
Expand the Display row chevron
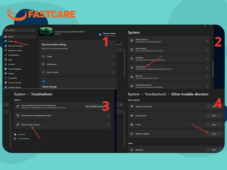point(113,56)
